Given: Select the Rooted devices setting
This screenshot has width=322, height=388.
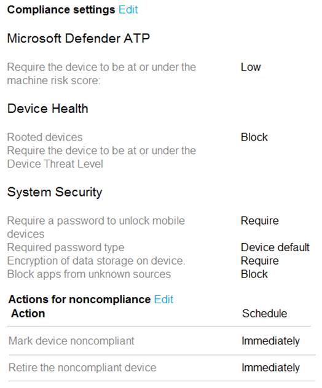Looking at the screenshot, I should [45, 138].
